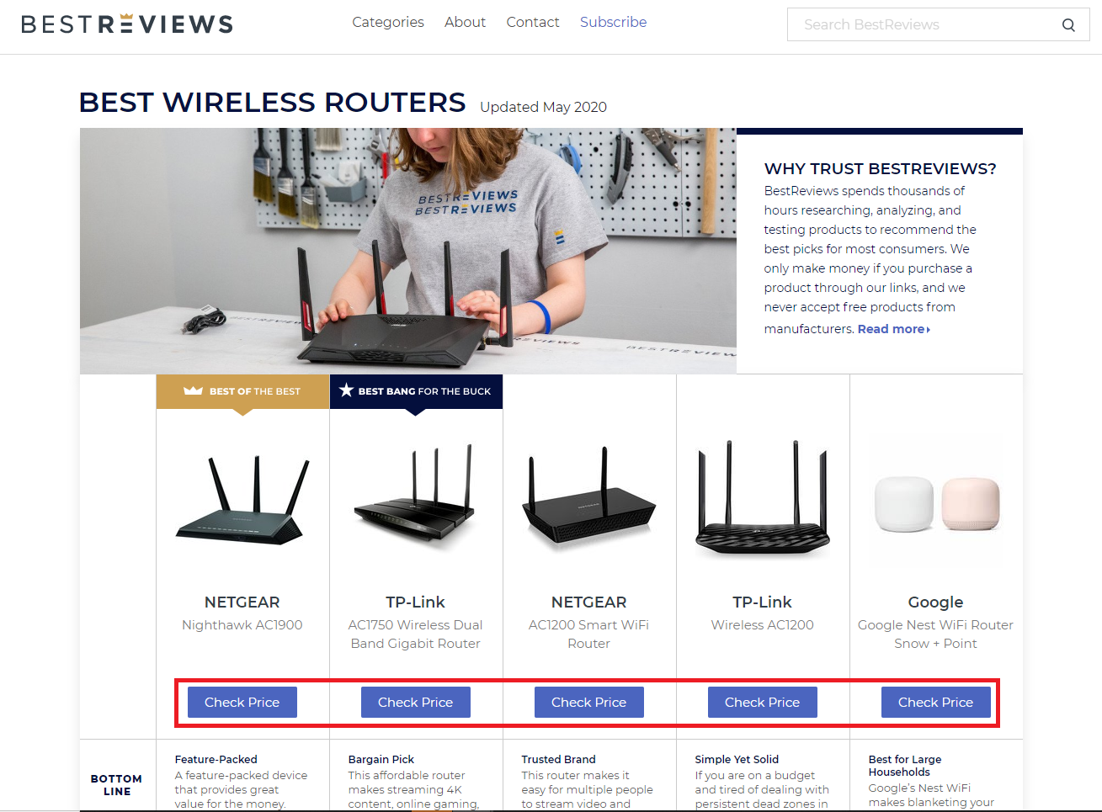View the Google Nest WiFi product image
This screenshot has height=812, width=1102.
(936, 503)
